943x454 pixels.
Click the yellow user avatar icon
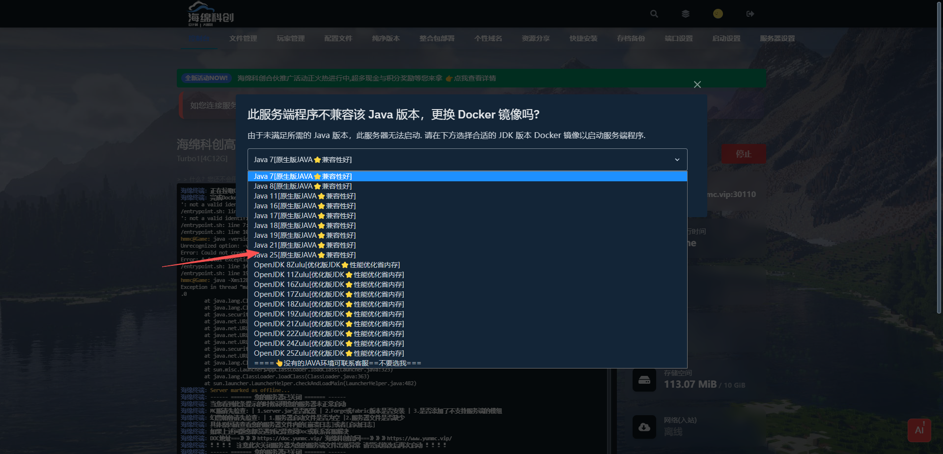[718, 14]
